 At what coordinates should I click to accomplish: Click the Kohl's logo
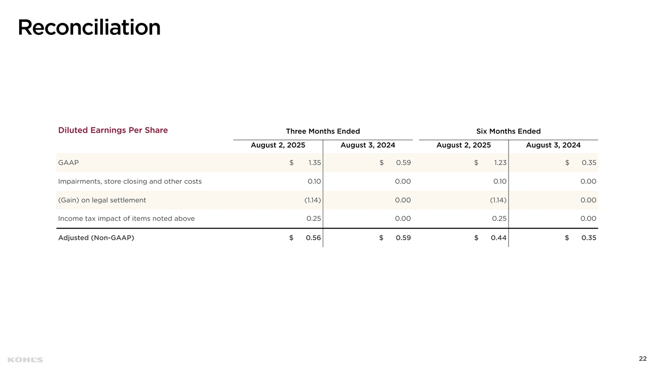[26, 359]
